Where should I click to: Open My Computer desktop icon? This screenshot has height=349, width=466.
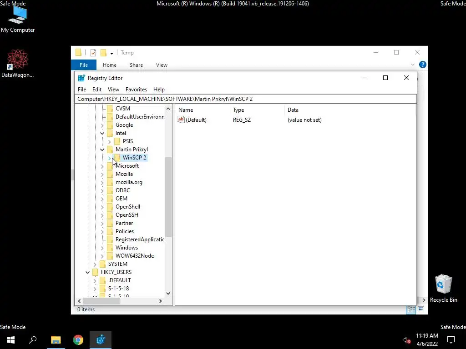(18, 18)
